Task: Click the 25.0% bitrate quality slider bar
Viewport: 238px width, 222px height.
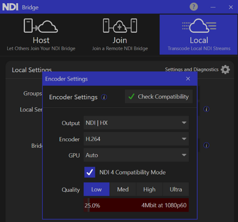Action: point(136,205)
